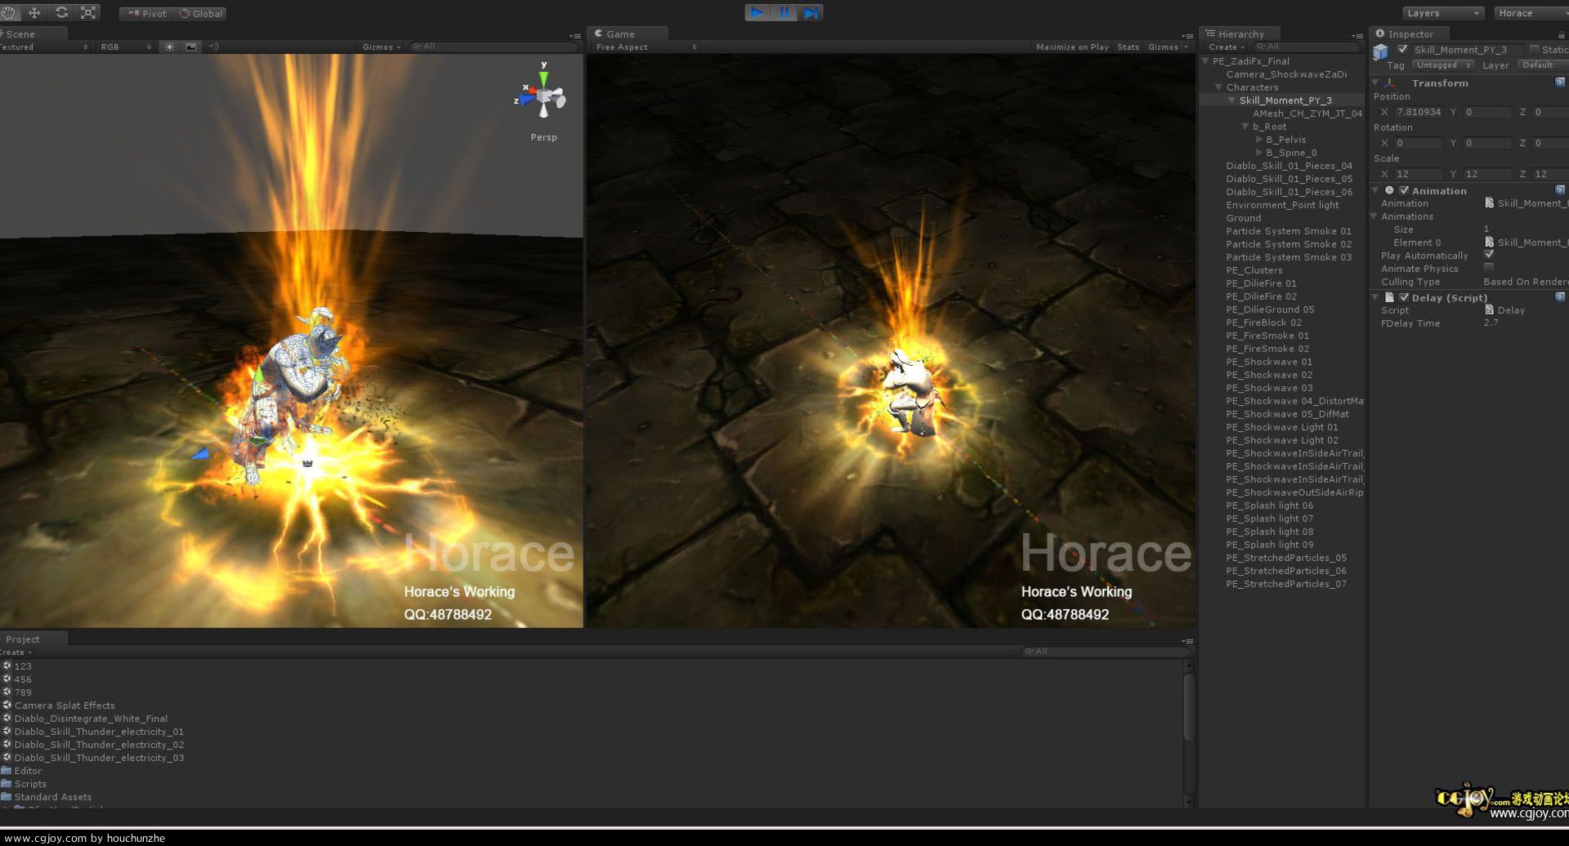
Task: Select the Hierarchy tab
Action: click(1240, 34)
